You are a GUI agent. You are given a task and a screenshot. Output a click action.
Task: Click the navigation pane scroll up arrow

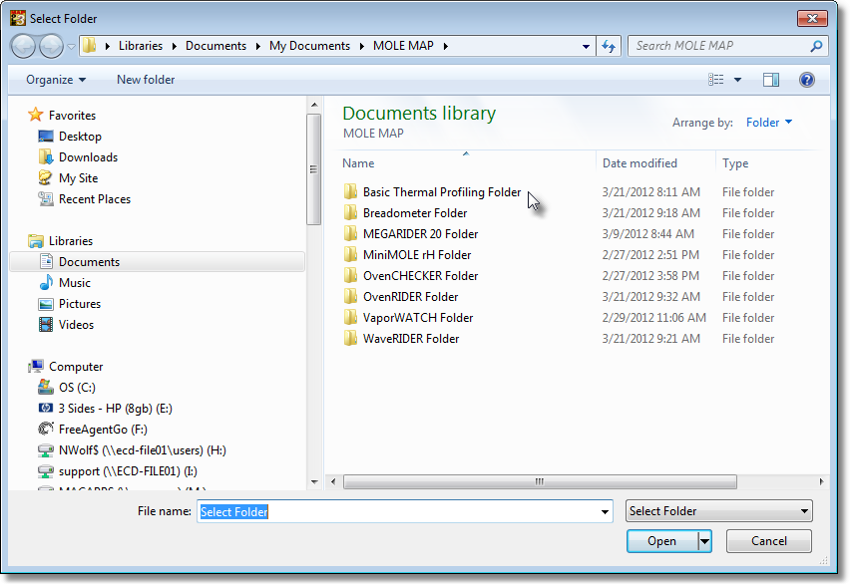point(314,105)
